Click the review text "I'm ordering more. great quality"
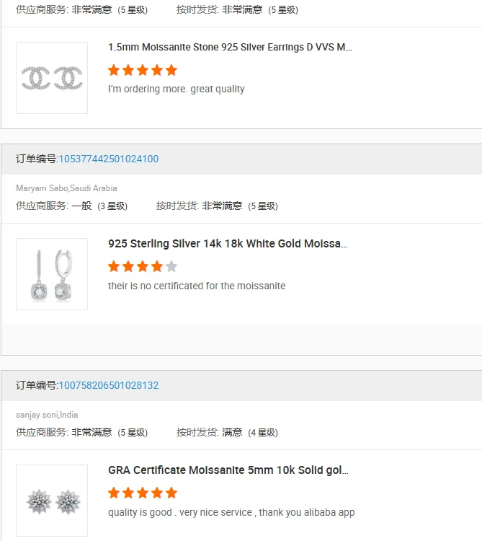Screen dimensions: 482x541 (177, 89)
